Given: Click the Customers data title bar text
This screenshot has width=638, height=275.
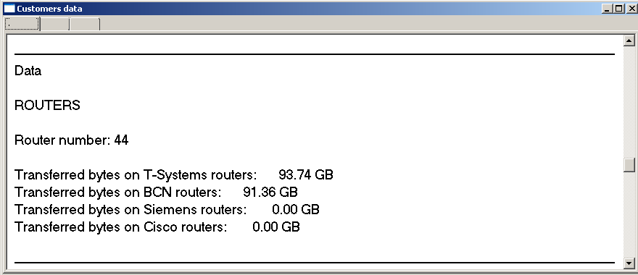Looking at the screenshot, I should (49, 9).
